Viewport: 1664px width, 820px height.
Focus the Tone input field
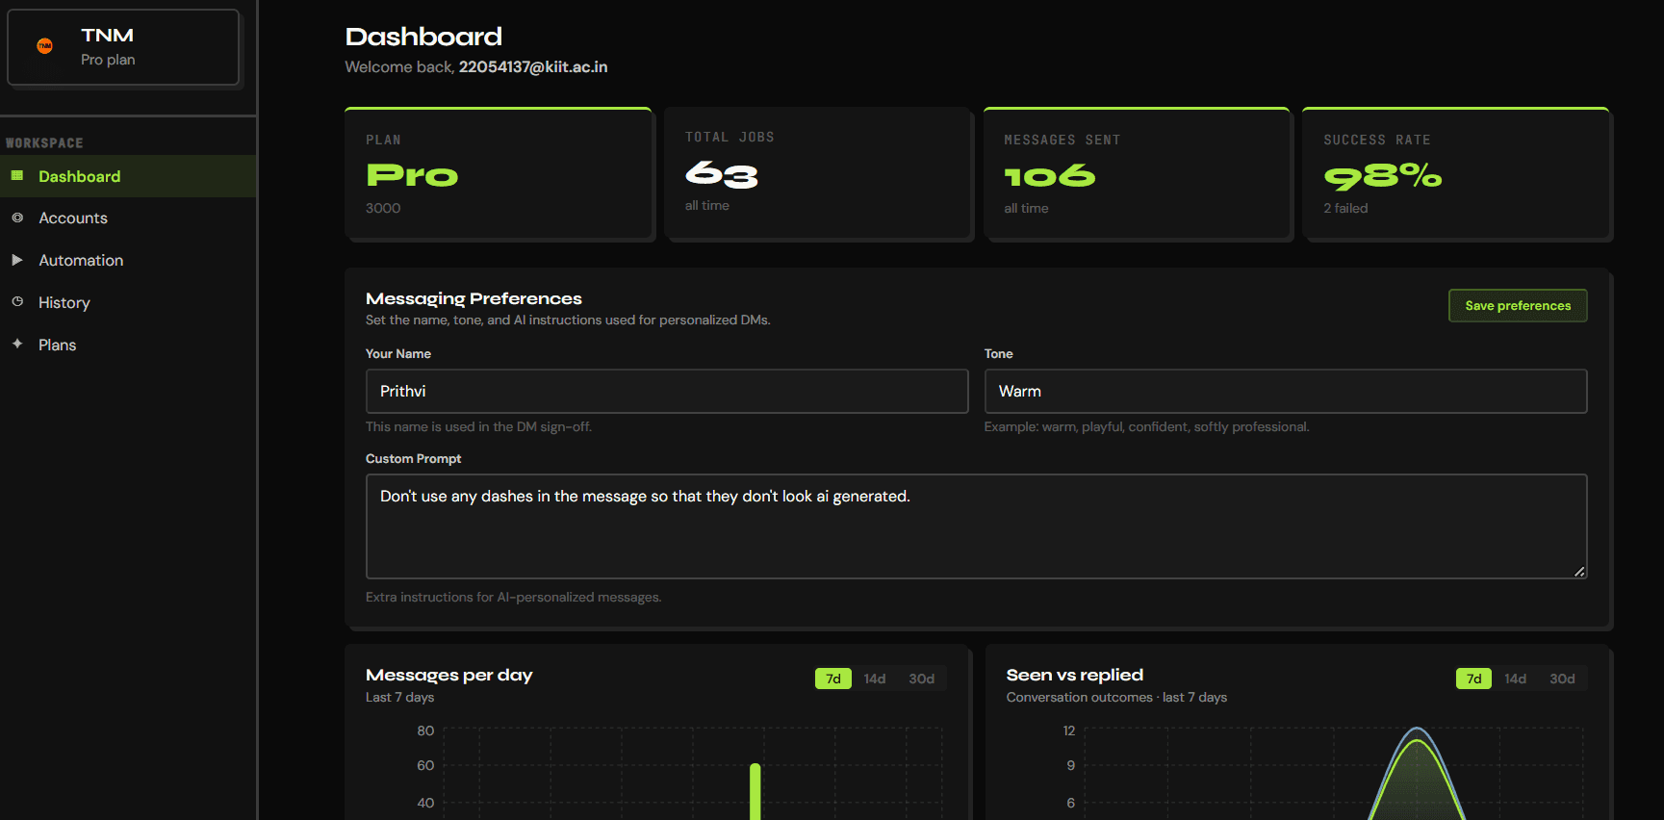(x=1286, y=392)
